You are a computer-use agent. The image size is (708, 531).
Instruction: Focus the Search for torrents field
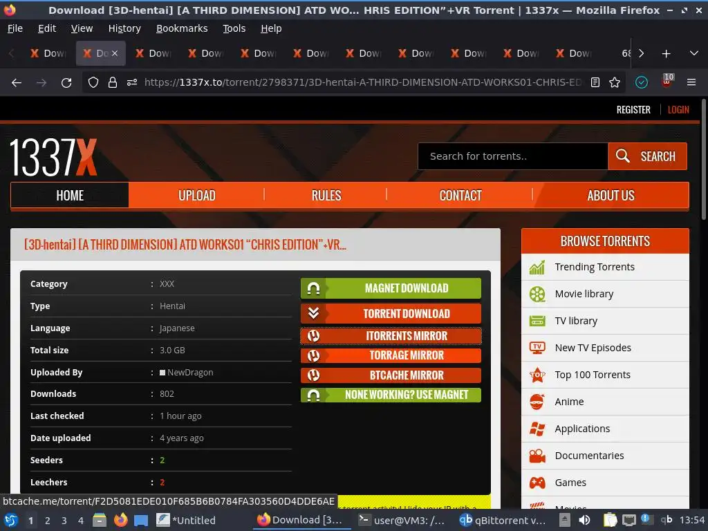point(513,156)
